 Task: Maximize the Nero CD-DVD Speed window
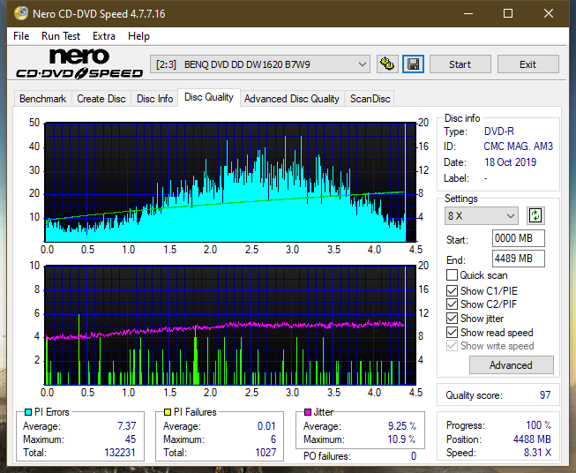pyautogui.click(x=508, y=13)
